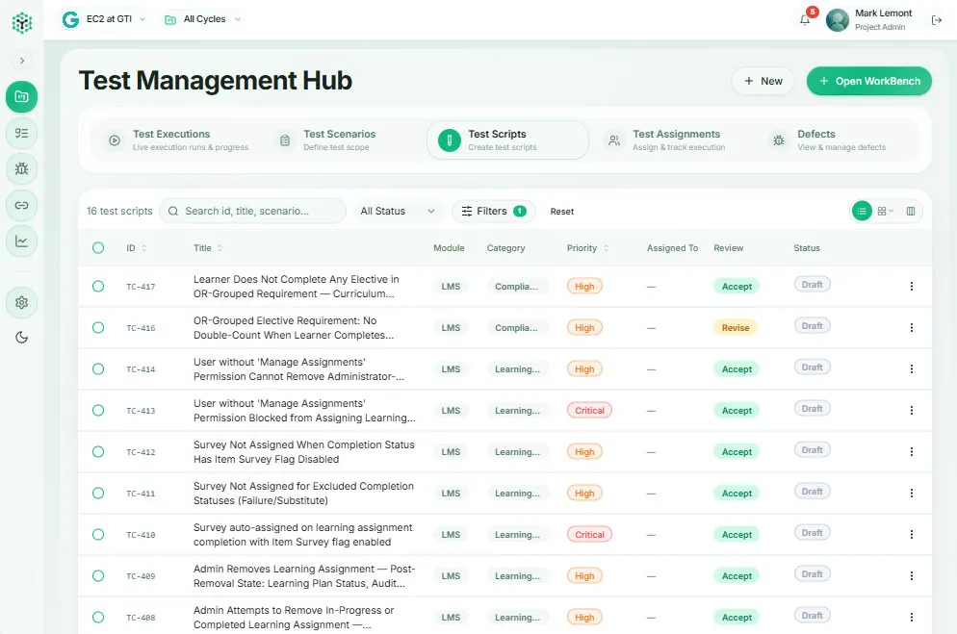Open the three-dot menu for TC-412

point(911,452)
